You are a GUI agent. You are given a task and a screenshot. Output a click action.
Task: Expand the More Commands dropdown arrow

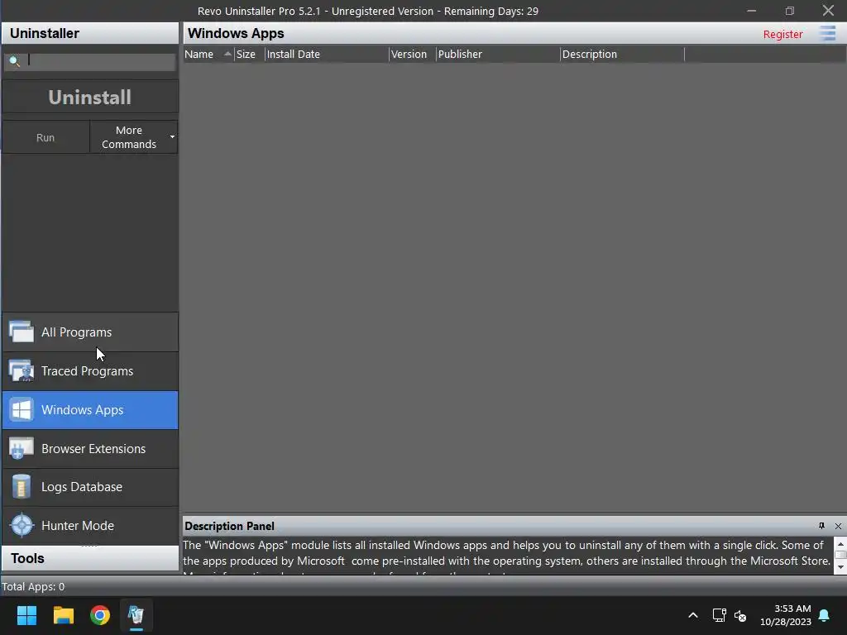(172, 137)
